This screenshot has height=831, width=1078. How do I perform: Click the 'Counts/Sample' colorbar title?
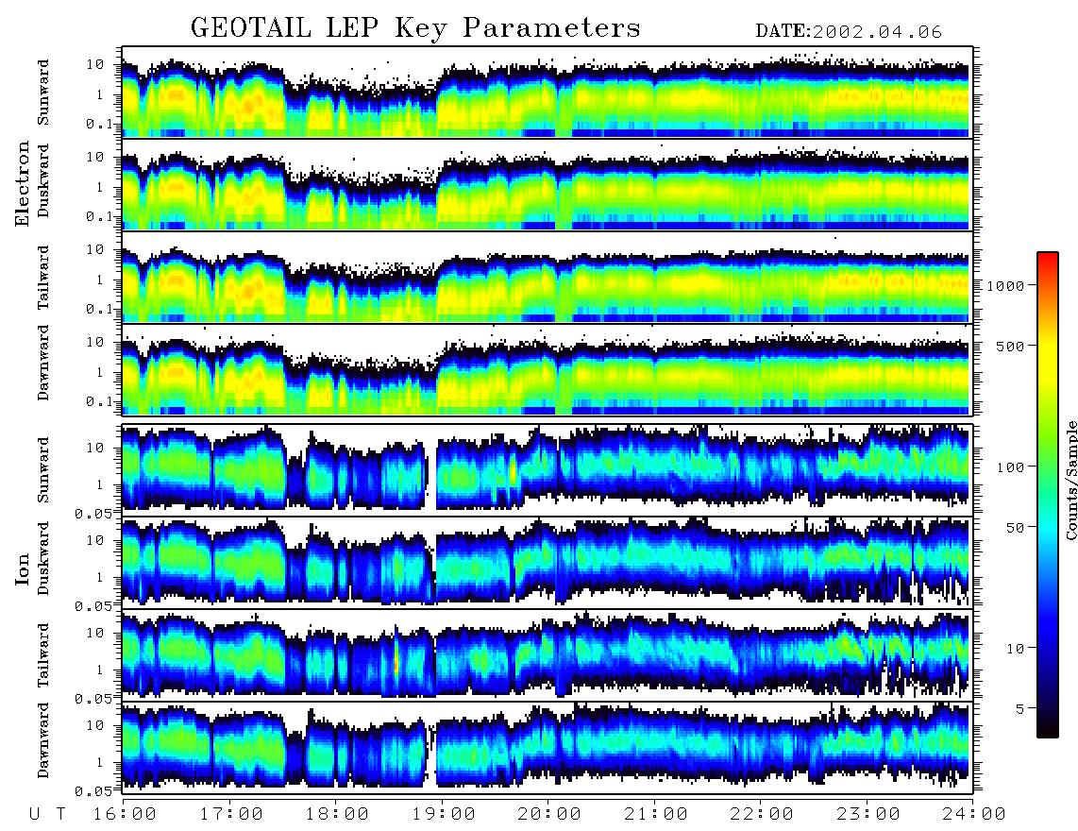coord(1070,480)
